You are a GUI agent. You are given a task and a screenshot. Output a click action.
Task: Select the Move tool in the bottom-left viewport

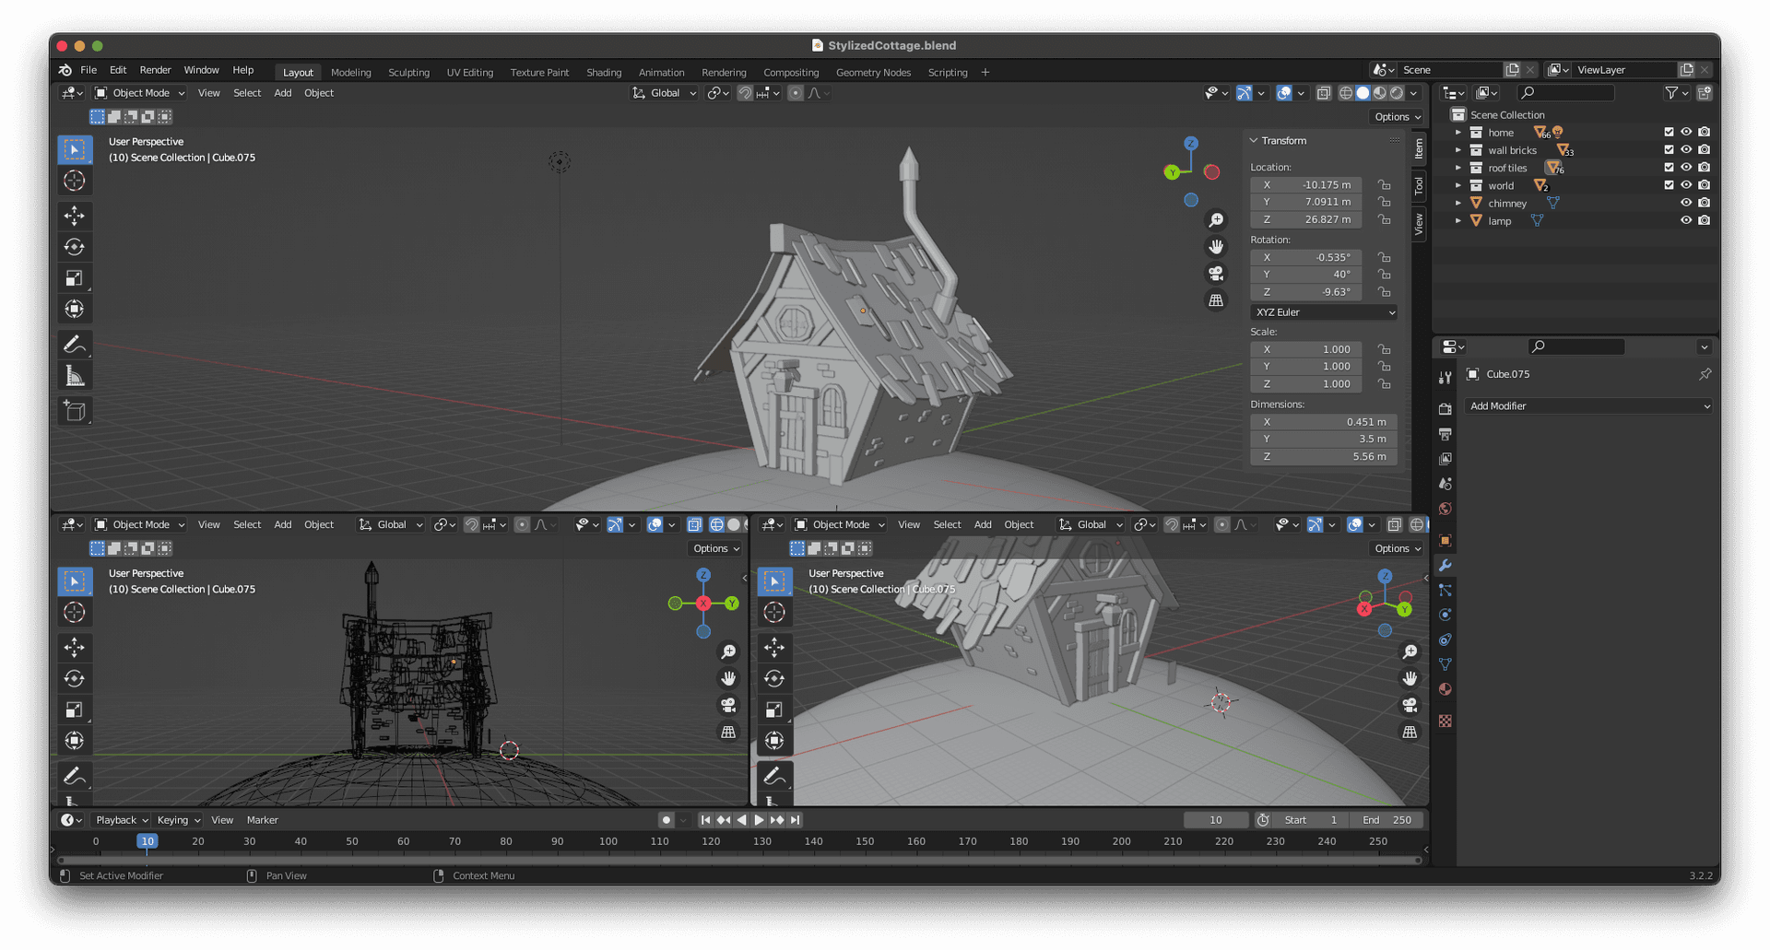pyautogui.click(x=75, y=647)
